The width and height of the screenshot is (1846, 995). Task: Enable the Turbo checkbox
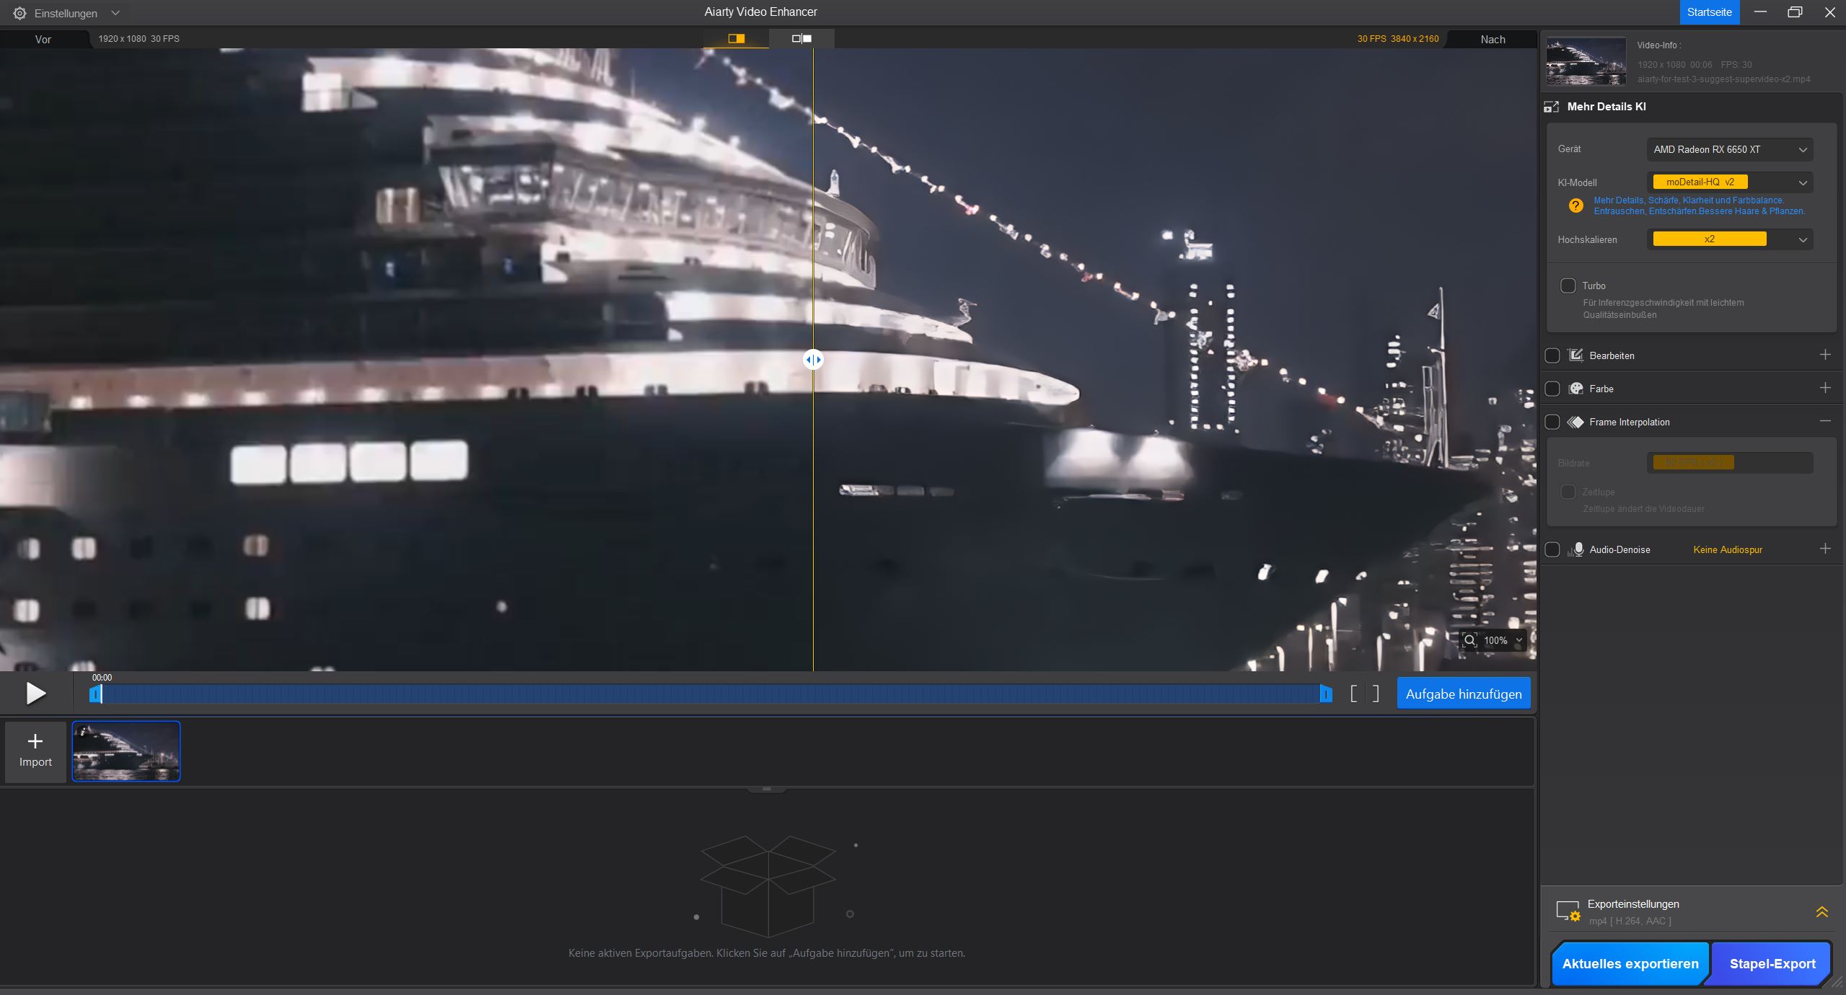click(x=1568, y=286)
